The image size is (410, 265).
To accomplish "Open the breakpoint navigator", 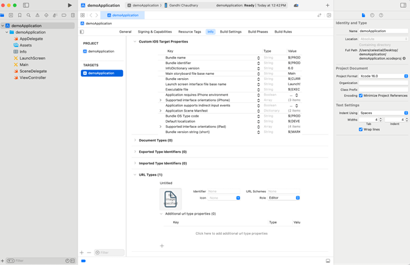I will 64,15.
